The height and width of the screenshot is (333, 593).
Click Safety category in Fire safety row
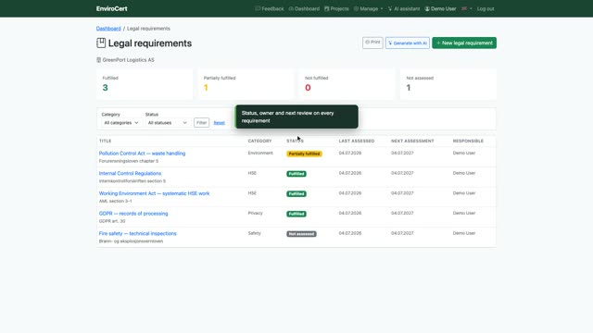tap(255, 233)
